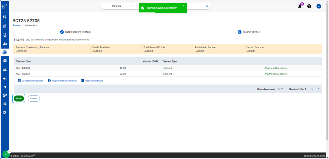
Task: Click Payment Successful status in 10.00 row
Action: [x=276, y=68]
